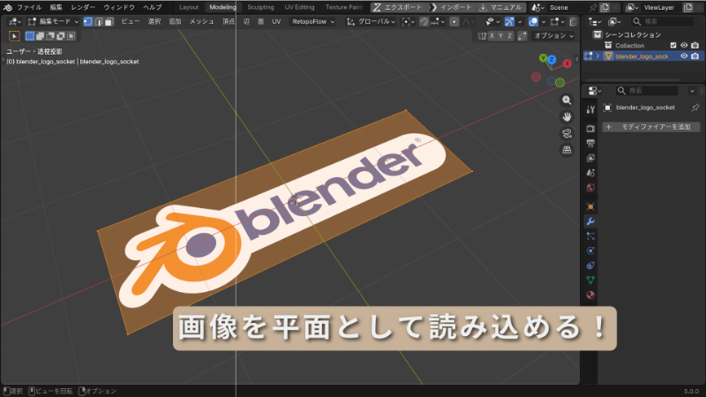
Task: Toggle proportional editing button
Action: [454, 21]
